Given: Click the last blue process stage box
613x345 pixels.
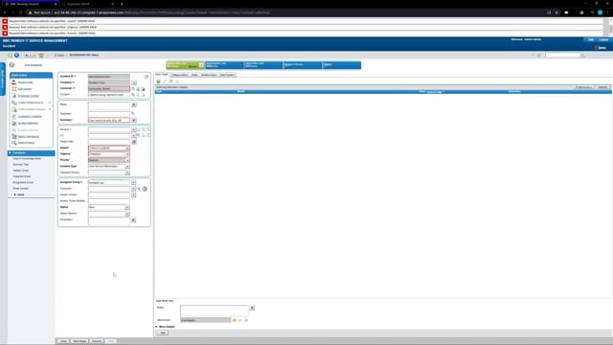Looking at the screenshot, I should [342, 65].
